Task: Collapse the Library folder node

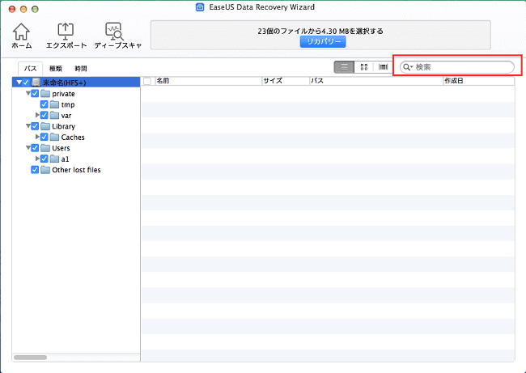Action: (28, 125)
